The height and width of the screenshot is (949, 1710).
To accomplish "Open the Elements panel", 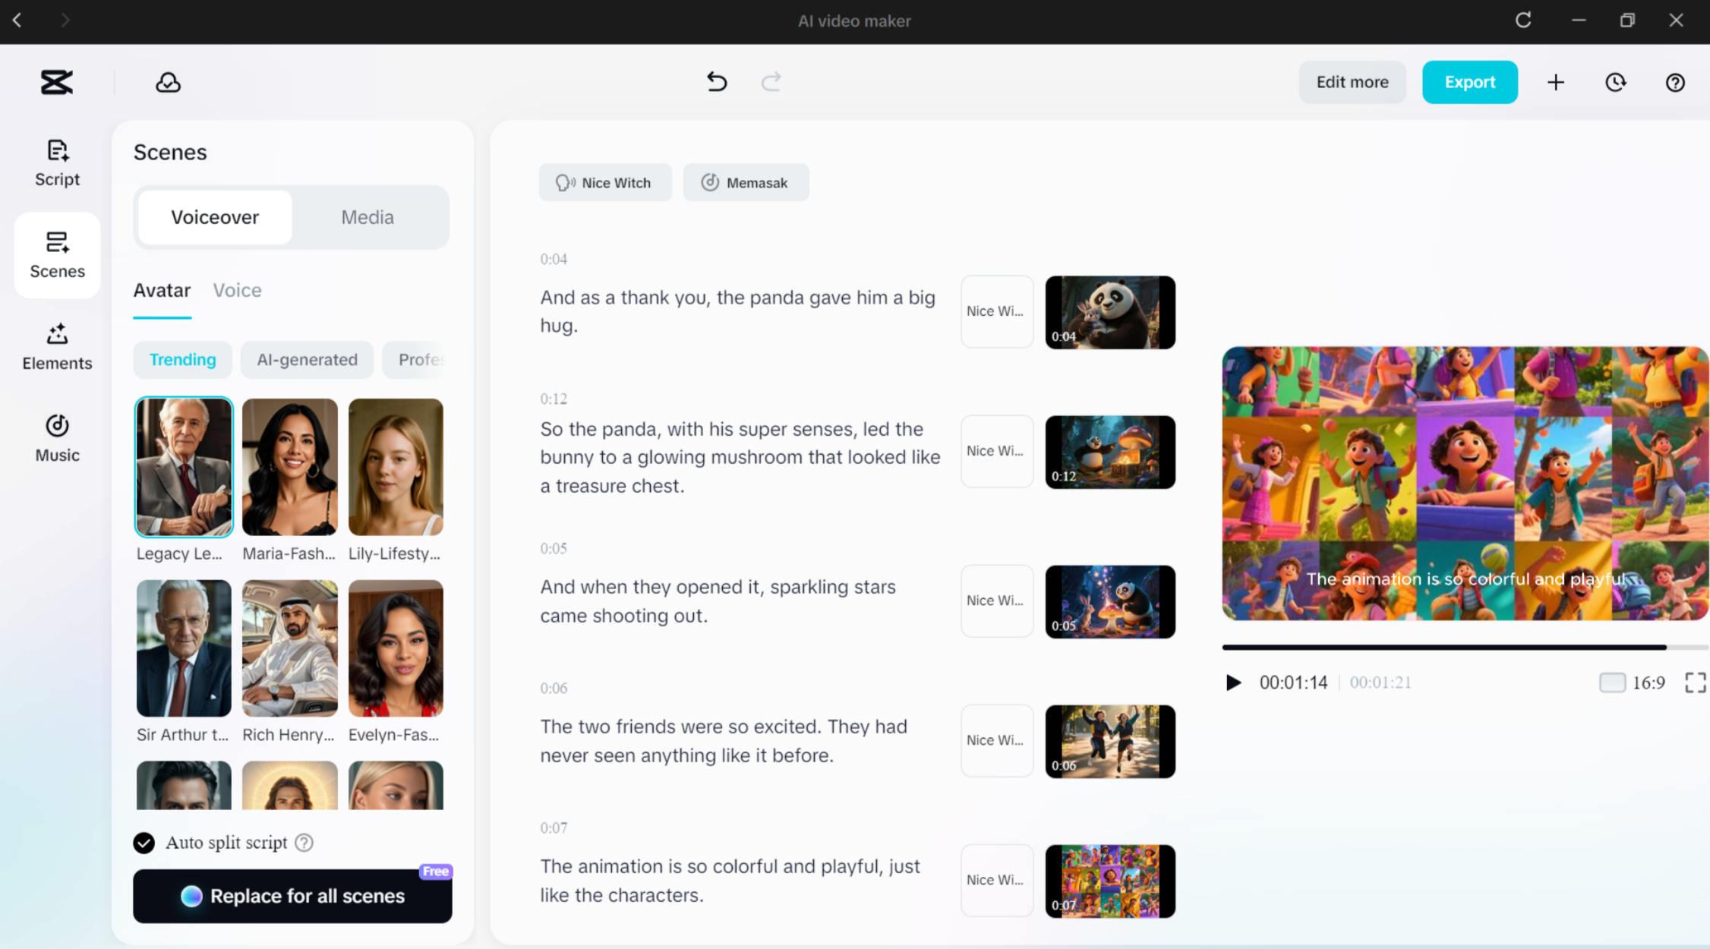I will (x=56, y=347).
